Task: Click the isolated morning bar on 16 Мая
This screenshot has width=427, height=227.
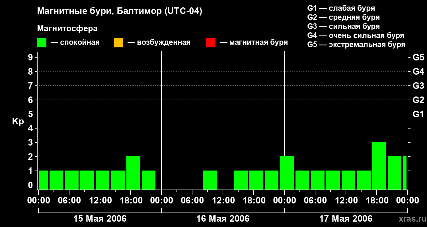Action: tap(210, 180)
